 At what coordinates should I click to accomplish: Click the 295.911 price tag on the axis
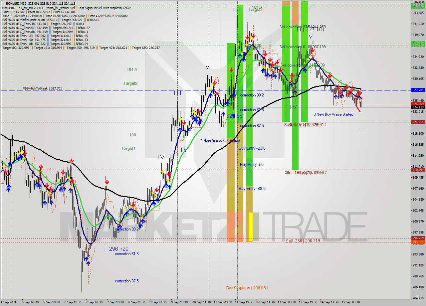tap(418, 242)
